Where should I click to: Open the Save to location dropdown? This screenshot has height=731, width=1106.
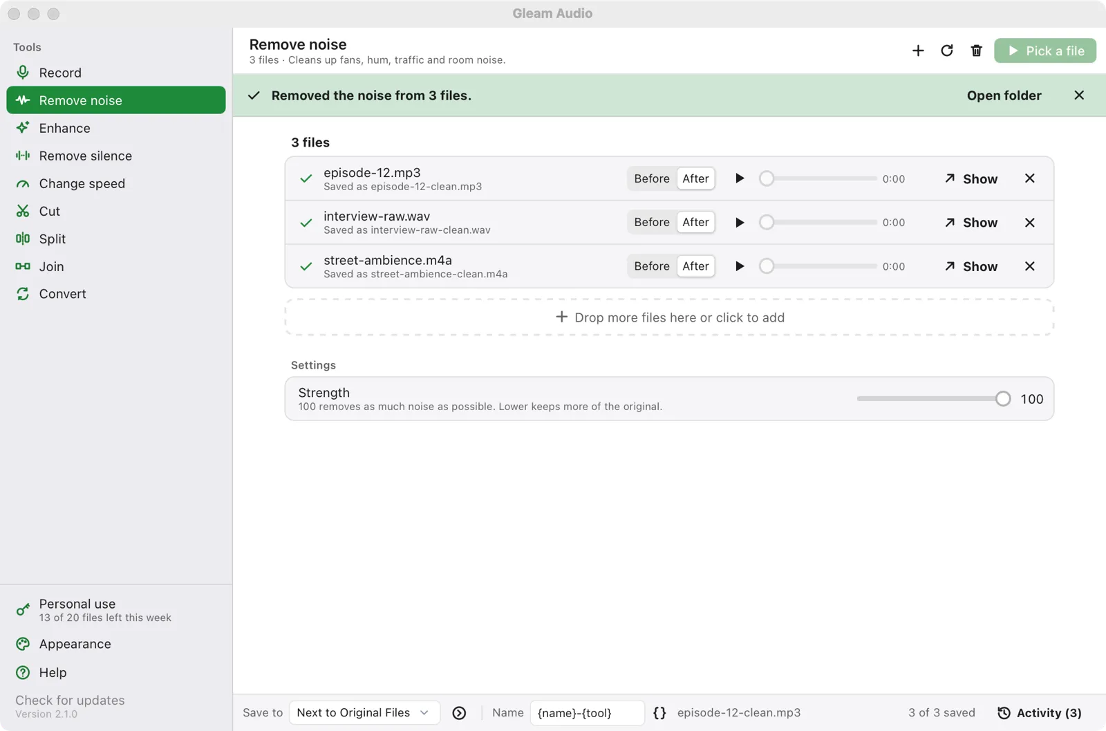[364, 712]
